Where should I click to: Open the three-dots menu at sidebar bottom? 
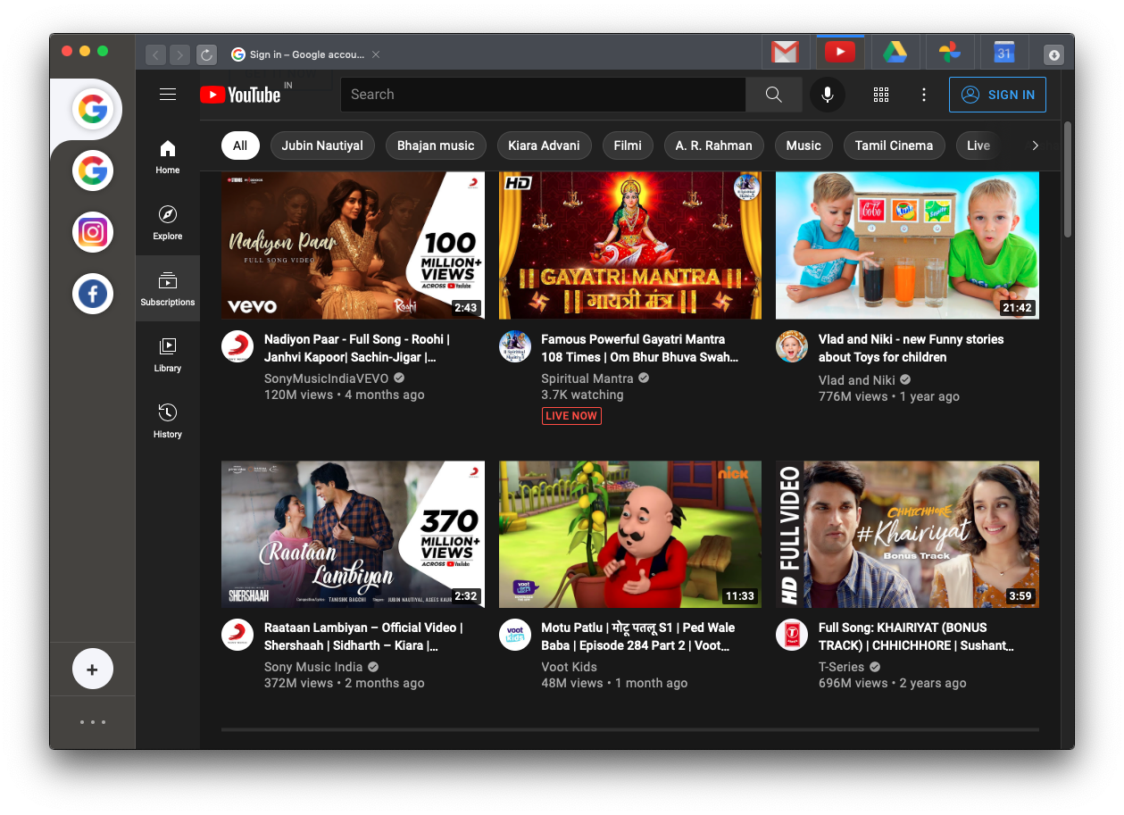93,722
